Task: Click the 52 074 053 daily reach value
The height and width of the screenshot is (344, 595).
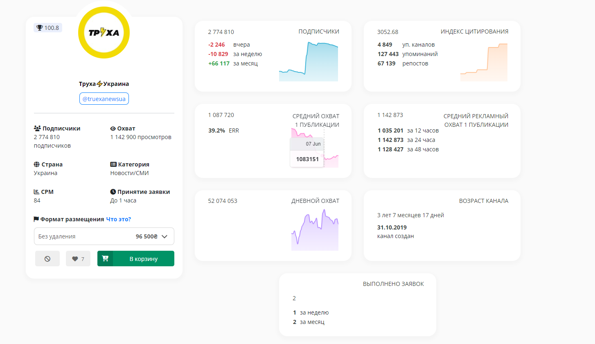Action: point(223,201)
